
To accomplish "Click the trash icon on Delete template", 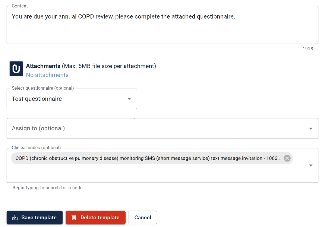I will pos(74,218).
